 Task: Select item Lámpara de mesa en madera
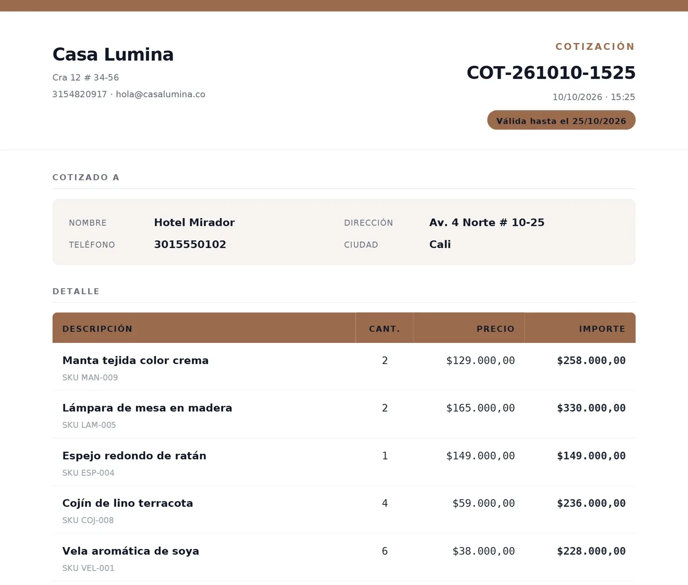(x=147, y=408)
